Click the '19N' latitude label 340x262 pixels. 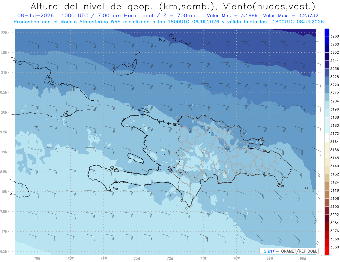pos(5,152)
